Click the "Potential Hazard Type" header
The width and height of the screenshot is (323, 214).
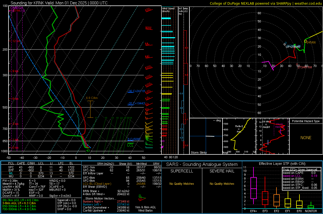coord(306,121)
